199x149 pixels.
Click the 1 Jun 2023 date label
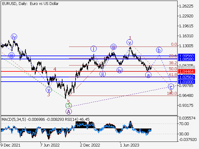pyautogui.click(x=129, y=145)
